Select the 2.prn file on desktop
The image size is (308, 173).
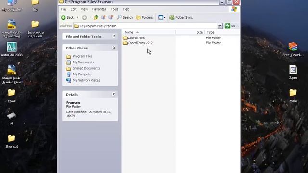293,72
